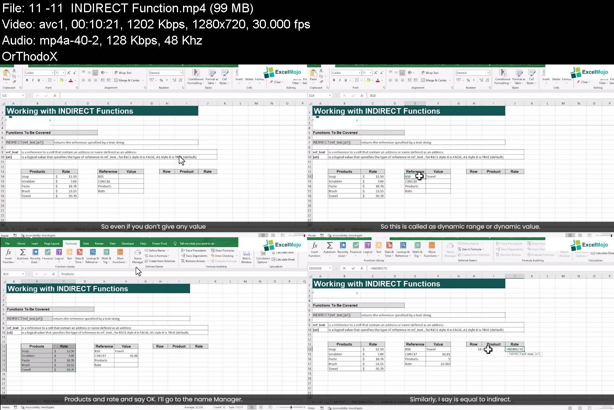Image resolution: width=614 pixels, height=410 pixels.
Task: Click Create from Selection in bottom-left frame
Action: coord(160,261)
